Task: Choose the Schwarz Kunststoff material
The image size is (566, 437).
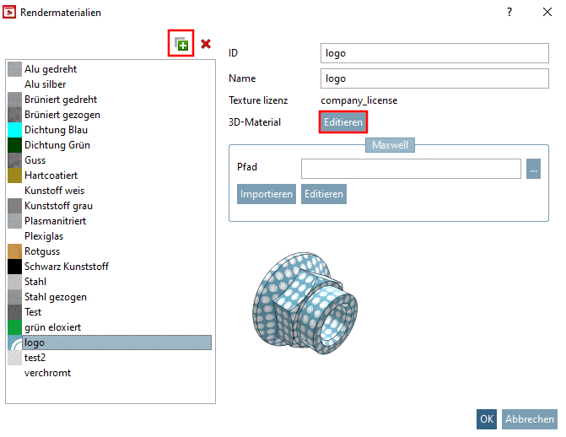Action: [66, 267]
